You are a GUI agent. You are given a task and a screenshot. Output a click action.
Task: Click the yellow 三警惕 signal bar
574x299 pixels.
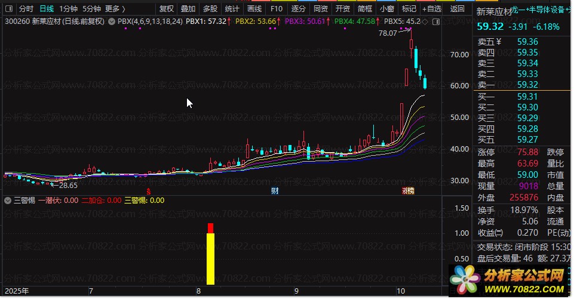click(210, 259)
